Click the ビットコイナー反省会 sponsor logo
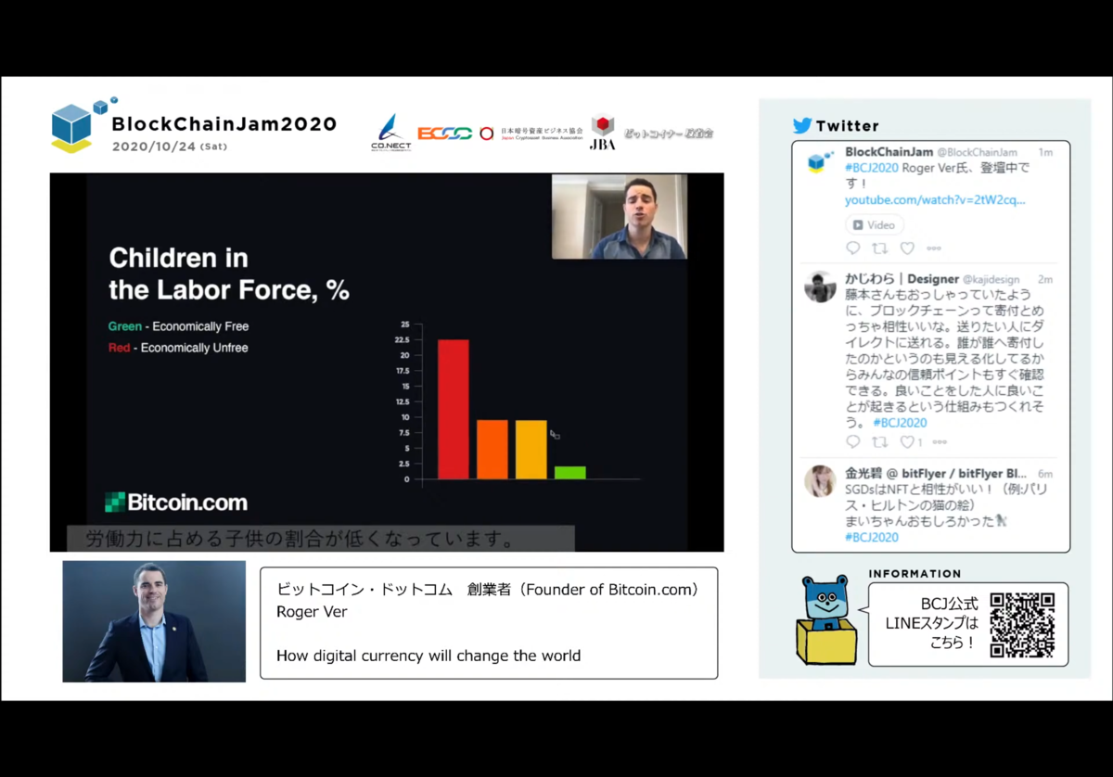The width and height of the screenshot is (1113, 777). (x=669, y=134)
